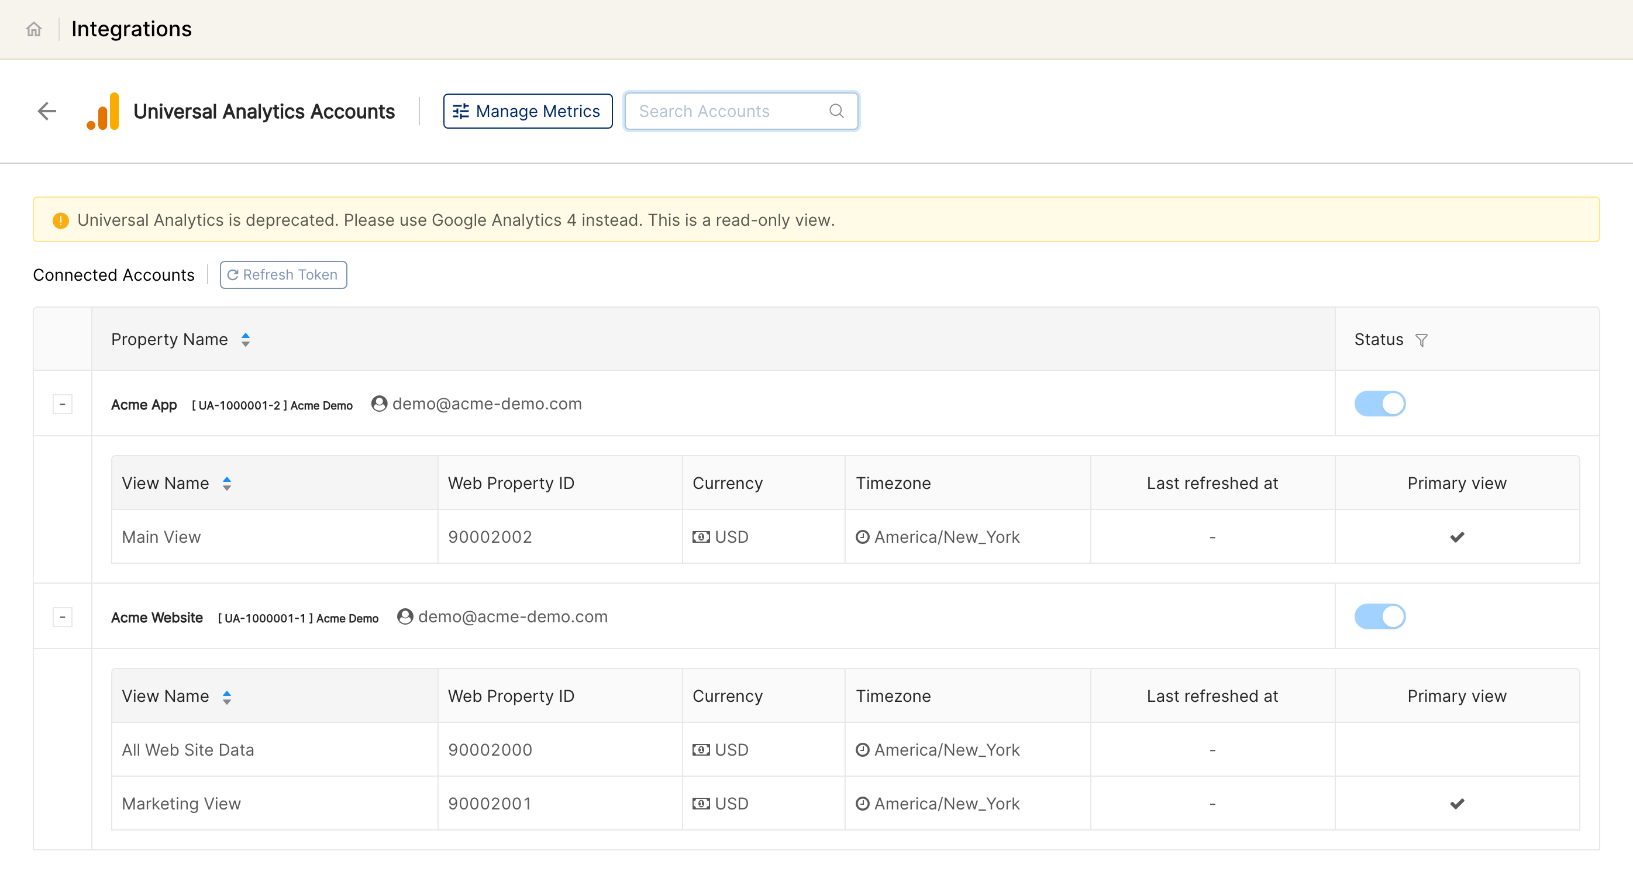Click primary view checkmark for Marketing View
The width and height of the screenshot is (1633, 889).
tap(1458, 804)
